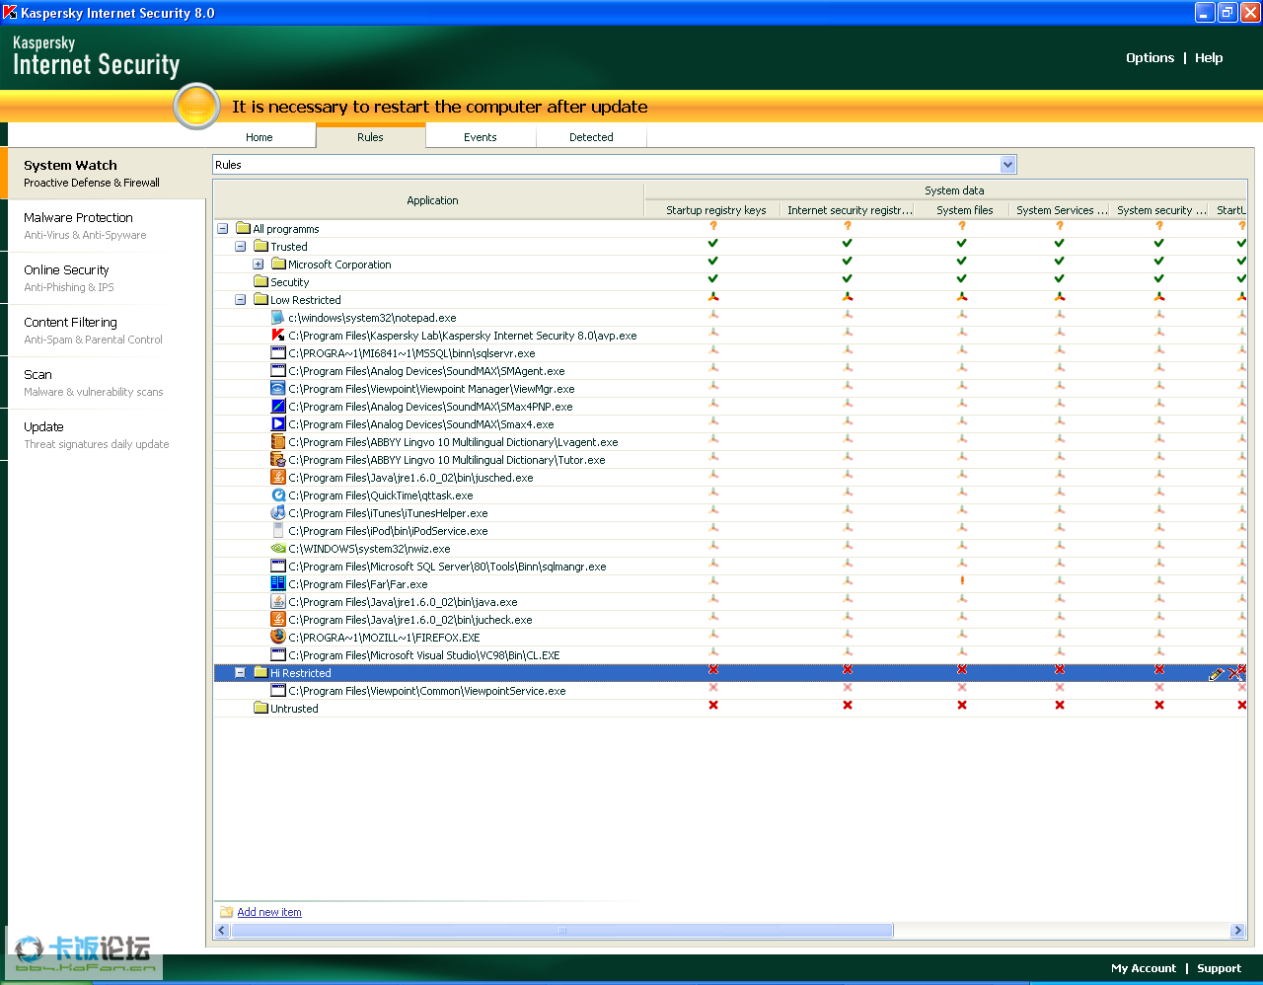This screenshot has height=985, width=1263.
Task: Click the SMAgent.exe row icon
Action: 278,371
